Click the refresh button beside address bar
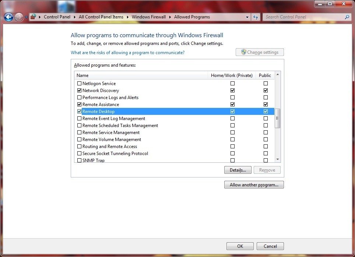 [x=256, y=17]
